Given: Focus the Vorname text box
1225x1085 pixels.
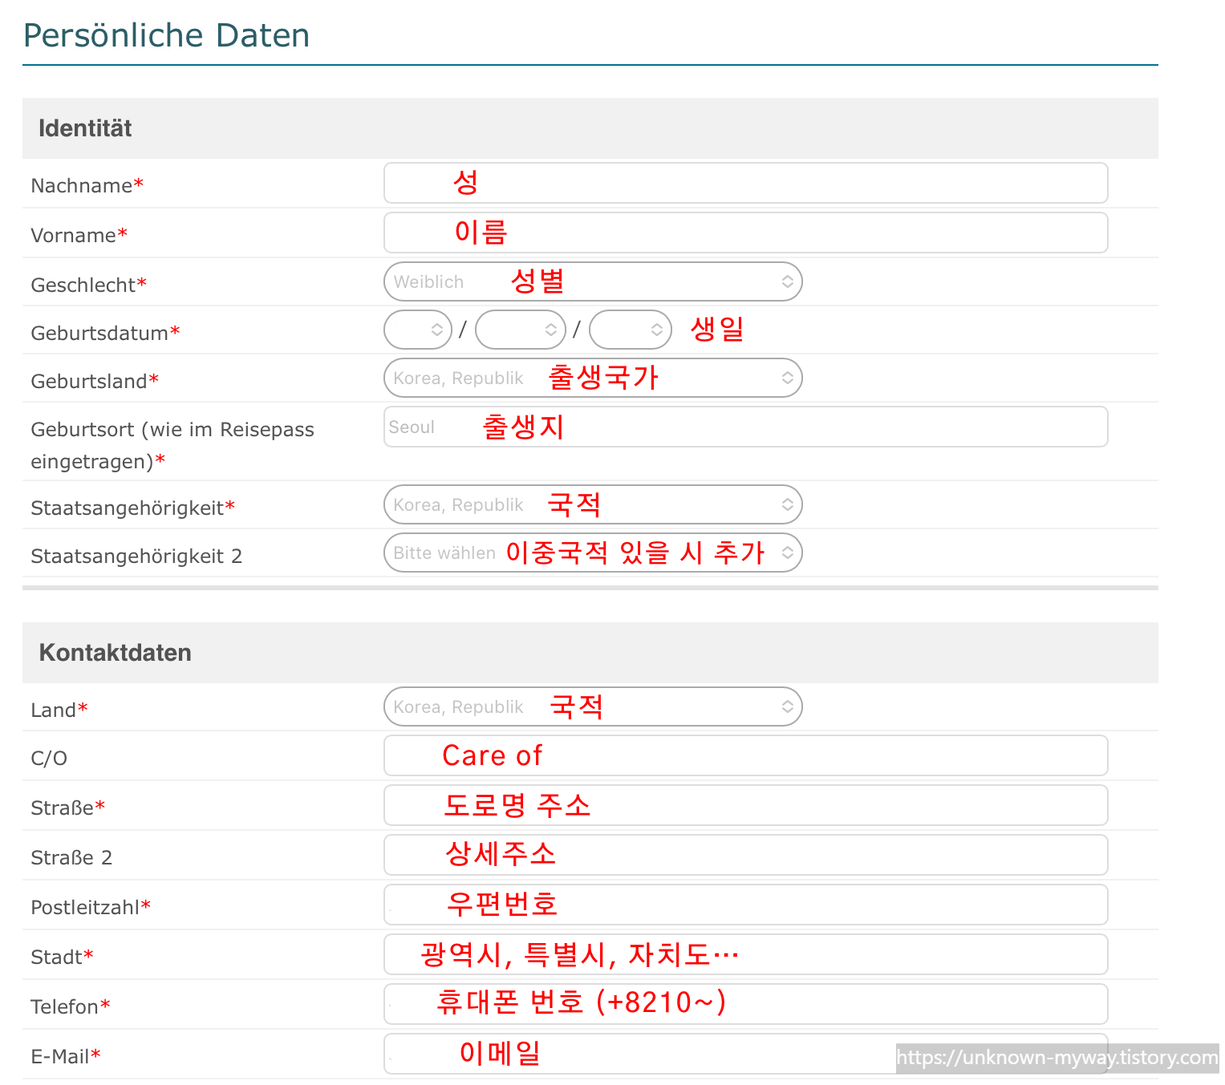Looking at the screenshot, I should (746, 233).
